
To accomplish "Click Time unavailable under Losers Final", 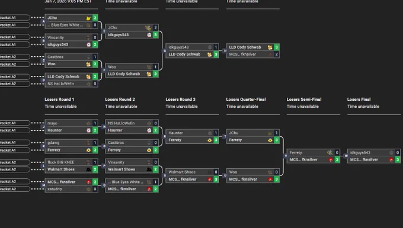I will point(363,106).
